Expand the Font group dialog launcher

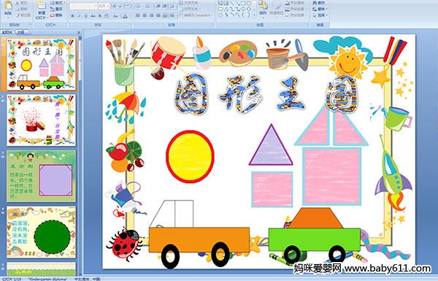tap(130, 25)
